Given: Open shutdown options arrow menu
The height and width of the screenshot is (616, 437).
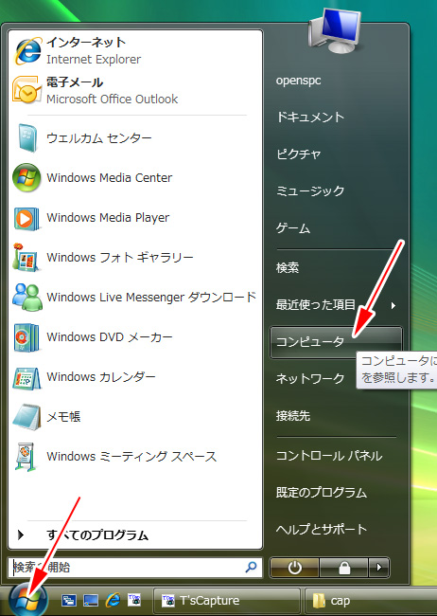Looking at the screenshot, I should pos(379,568).
